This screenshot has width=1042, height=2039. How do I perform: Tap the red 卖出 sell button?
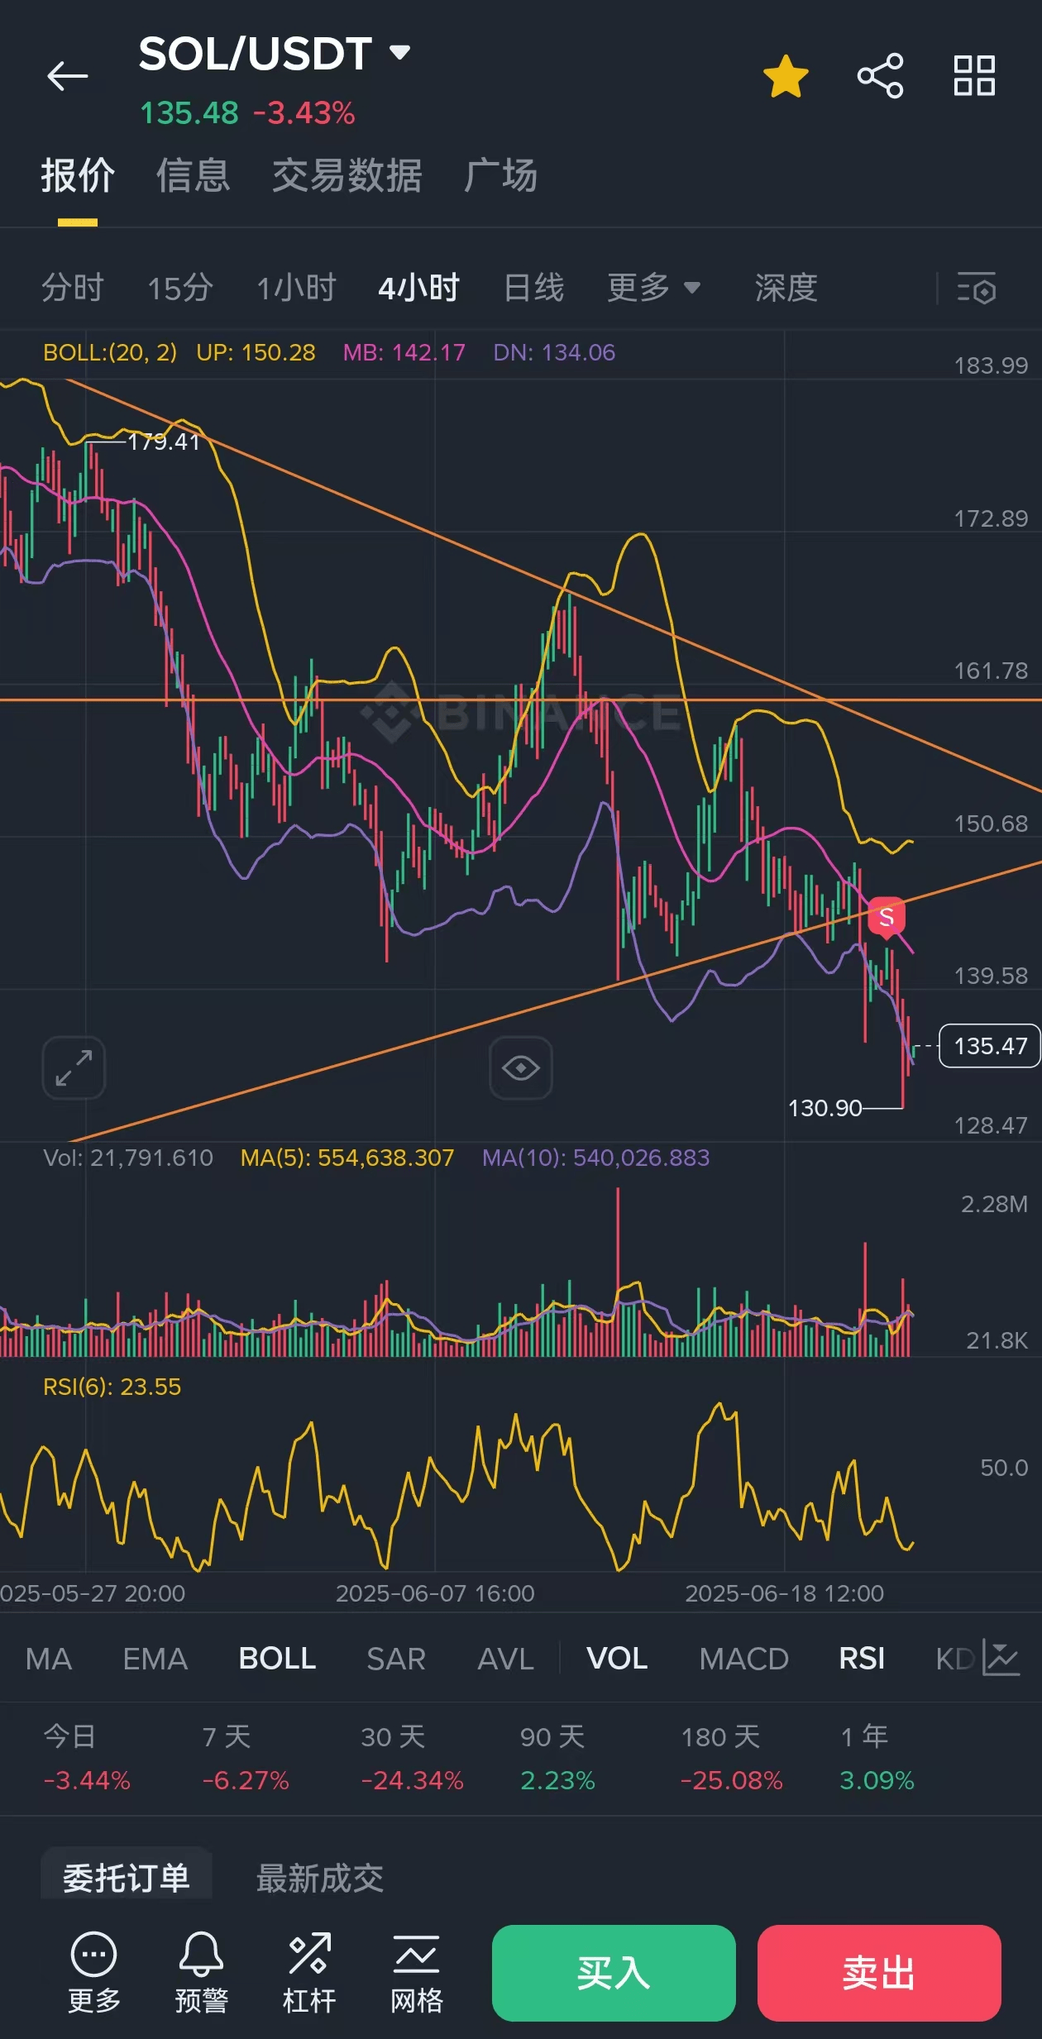point(879,1973)
